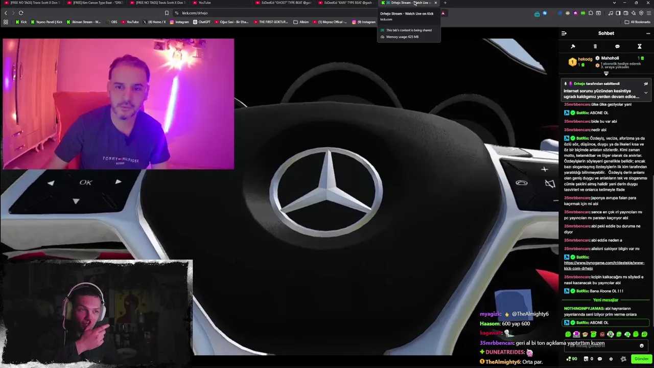This screenshot has width=654, height=368.
Task: Open the Kick bookmark
Action: [x=21, y=22]
